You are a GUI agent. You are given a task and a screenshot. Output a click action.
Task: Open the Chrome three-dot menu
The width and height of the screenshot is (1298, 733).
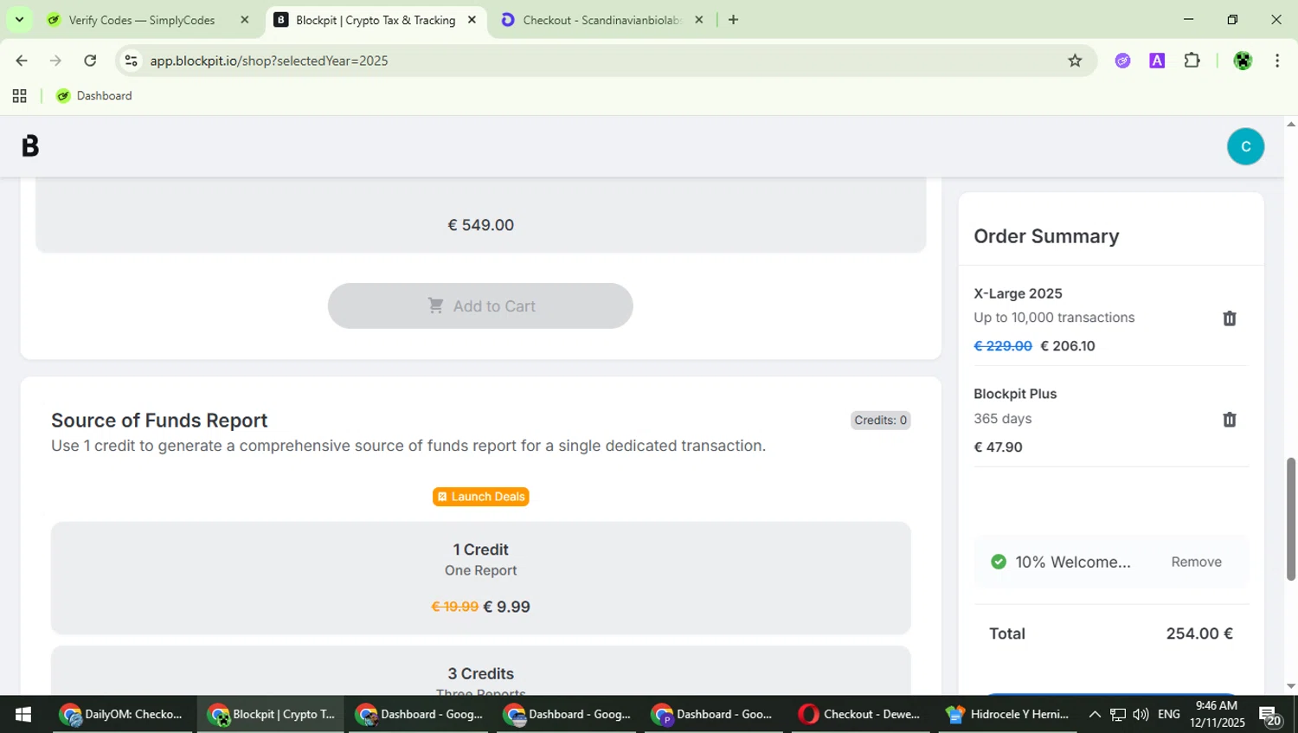tap(1277, 61)
